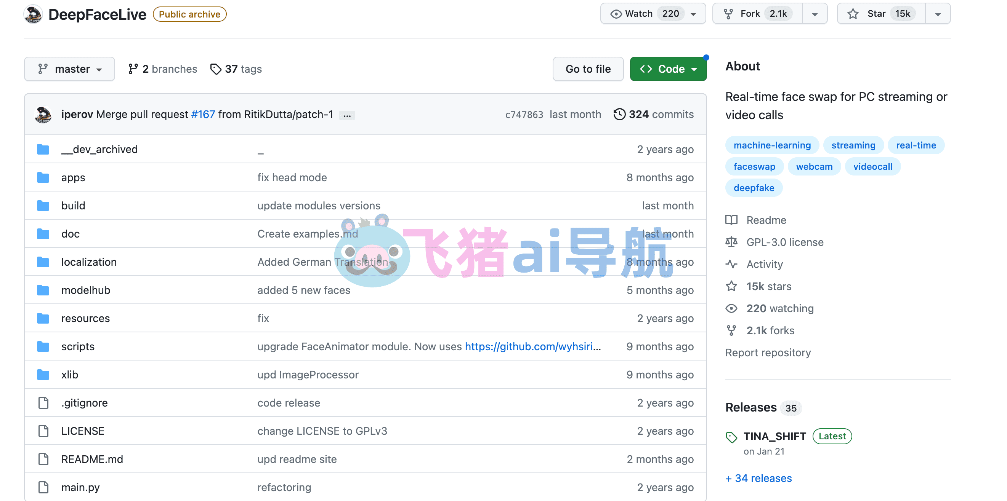Click the build folder icon
The width and height of the screenshot is (1007, 501).
pos(43,206)
